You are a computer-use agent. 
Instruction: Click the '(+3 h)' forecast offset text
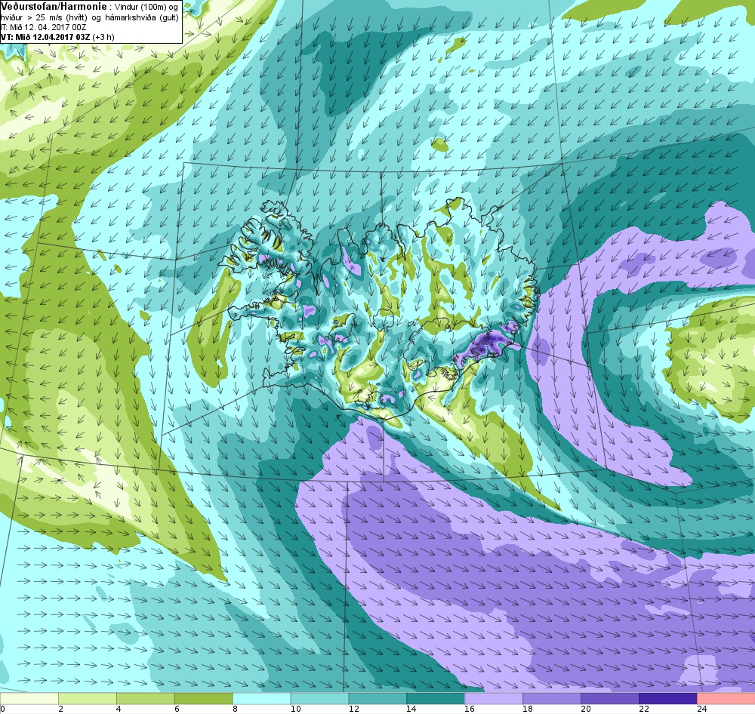coord(103,37)
